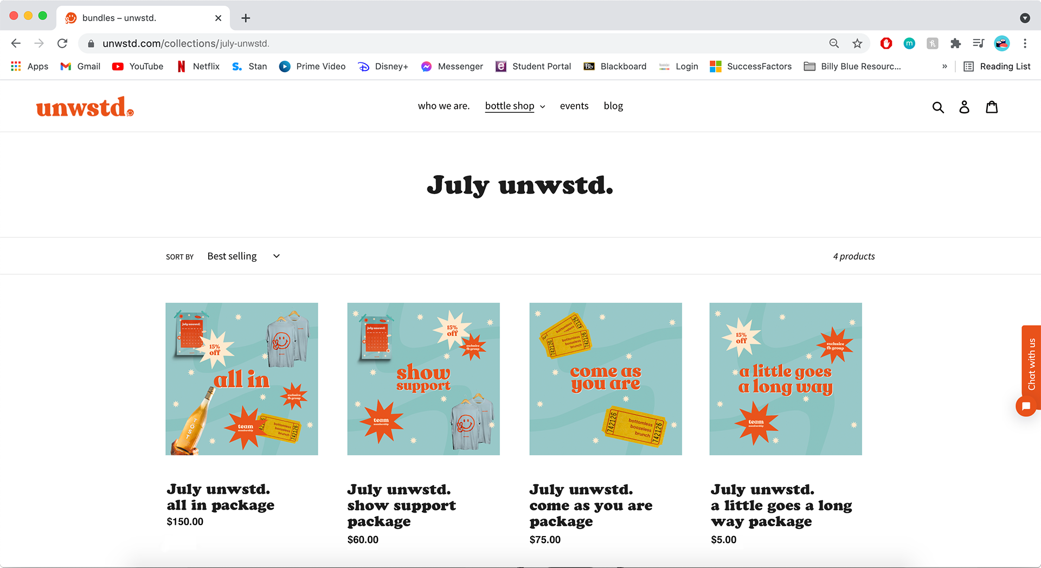Open the account login person icon

[964, 107]
